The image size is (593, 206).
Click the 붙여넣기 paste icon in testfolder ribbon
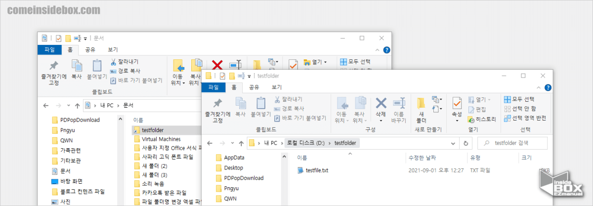point(261,107)
